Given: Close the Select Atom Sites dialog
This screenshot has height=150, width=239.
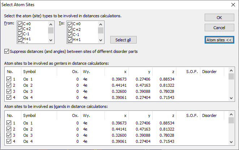Looking at the screenshot, I should [x=232, y=5].
